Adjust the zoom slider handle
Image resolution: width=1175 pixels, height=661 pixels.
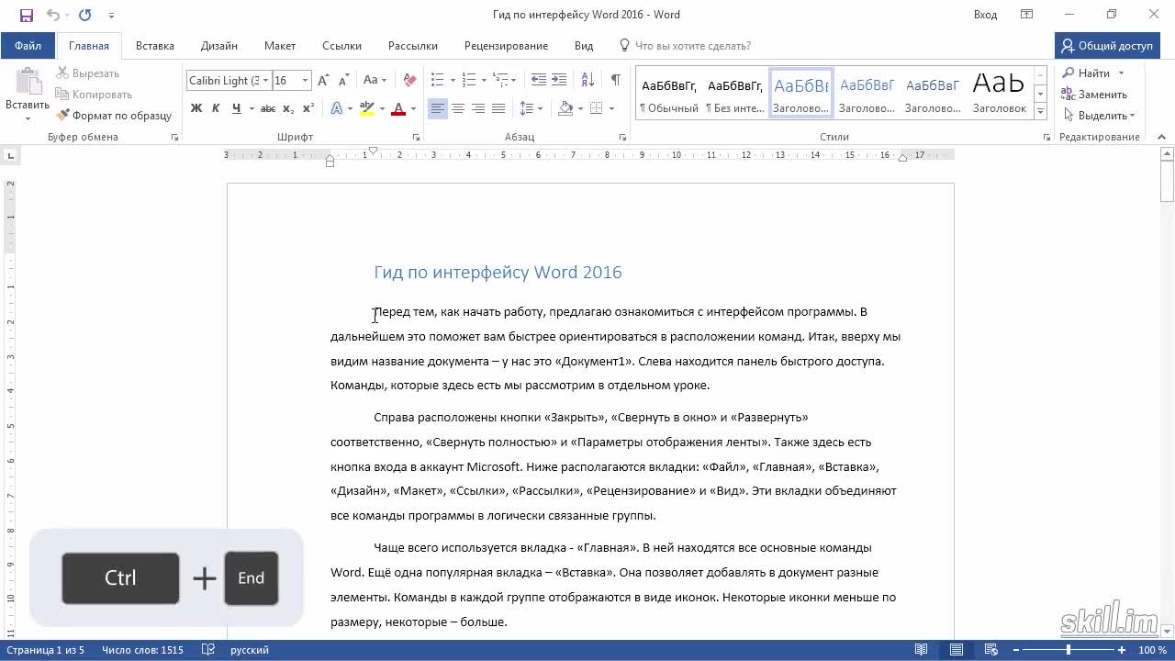1068,650
